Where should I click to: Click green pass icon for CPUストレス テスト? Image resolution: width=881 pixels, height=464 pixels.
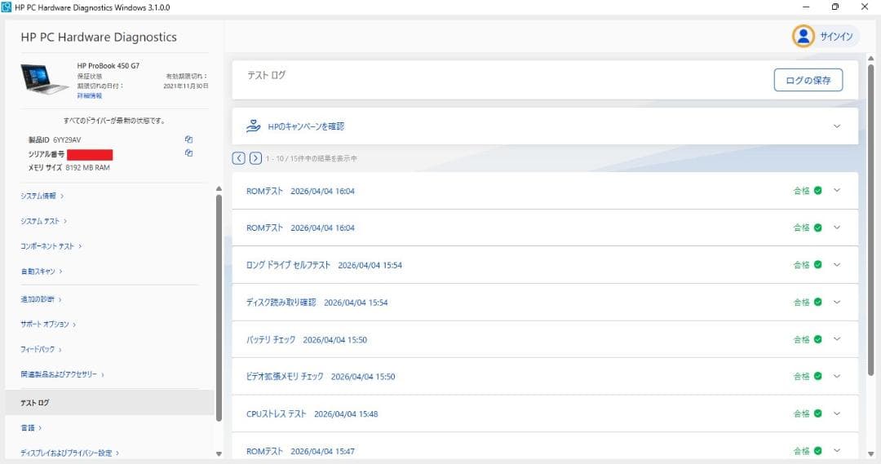818,413
